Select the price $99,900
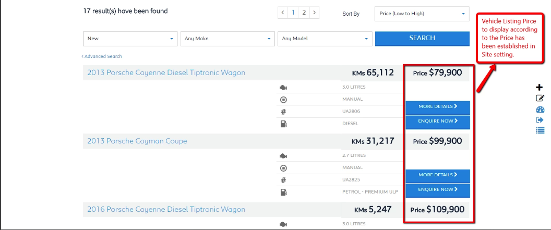This screenshot has width=551, height=230. coord(445,141)
